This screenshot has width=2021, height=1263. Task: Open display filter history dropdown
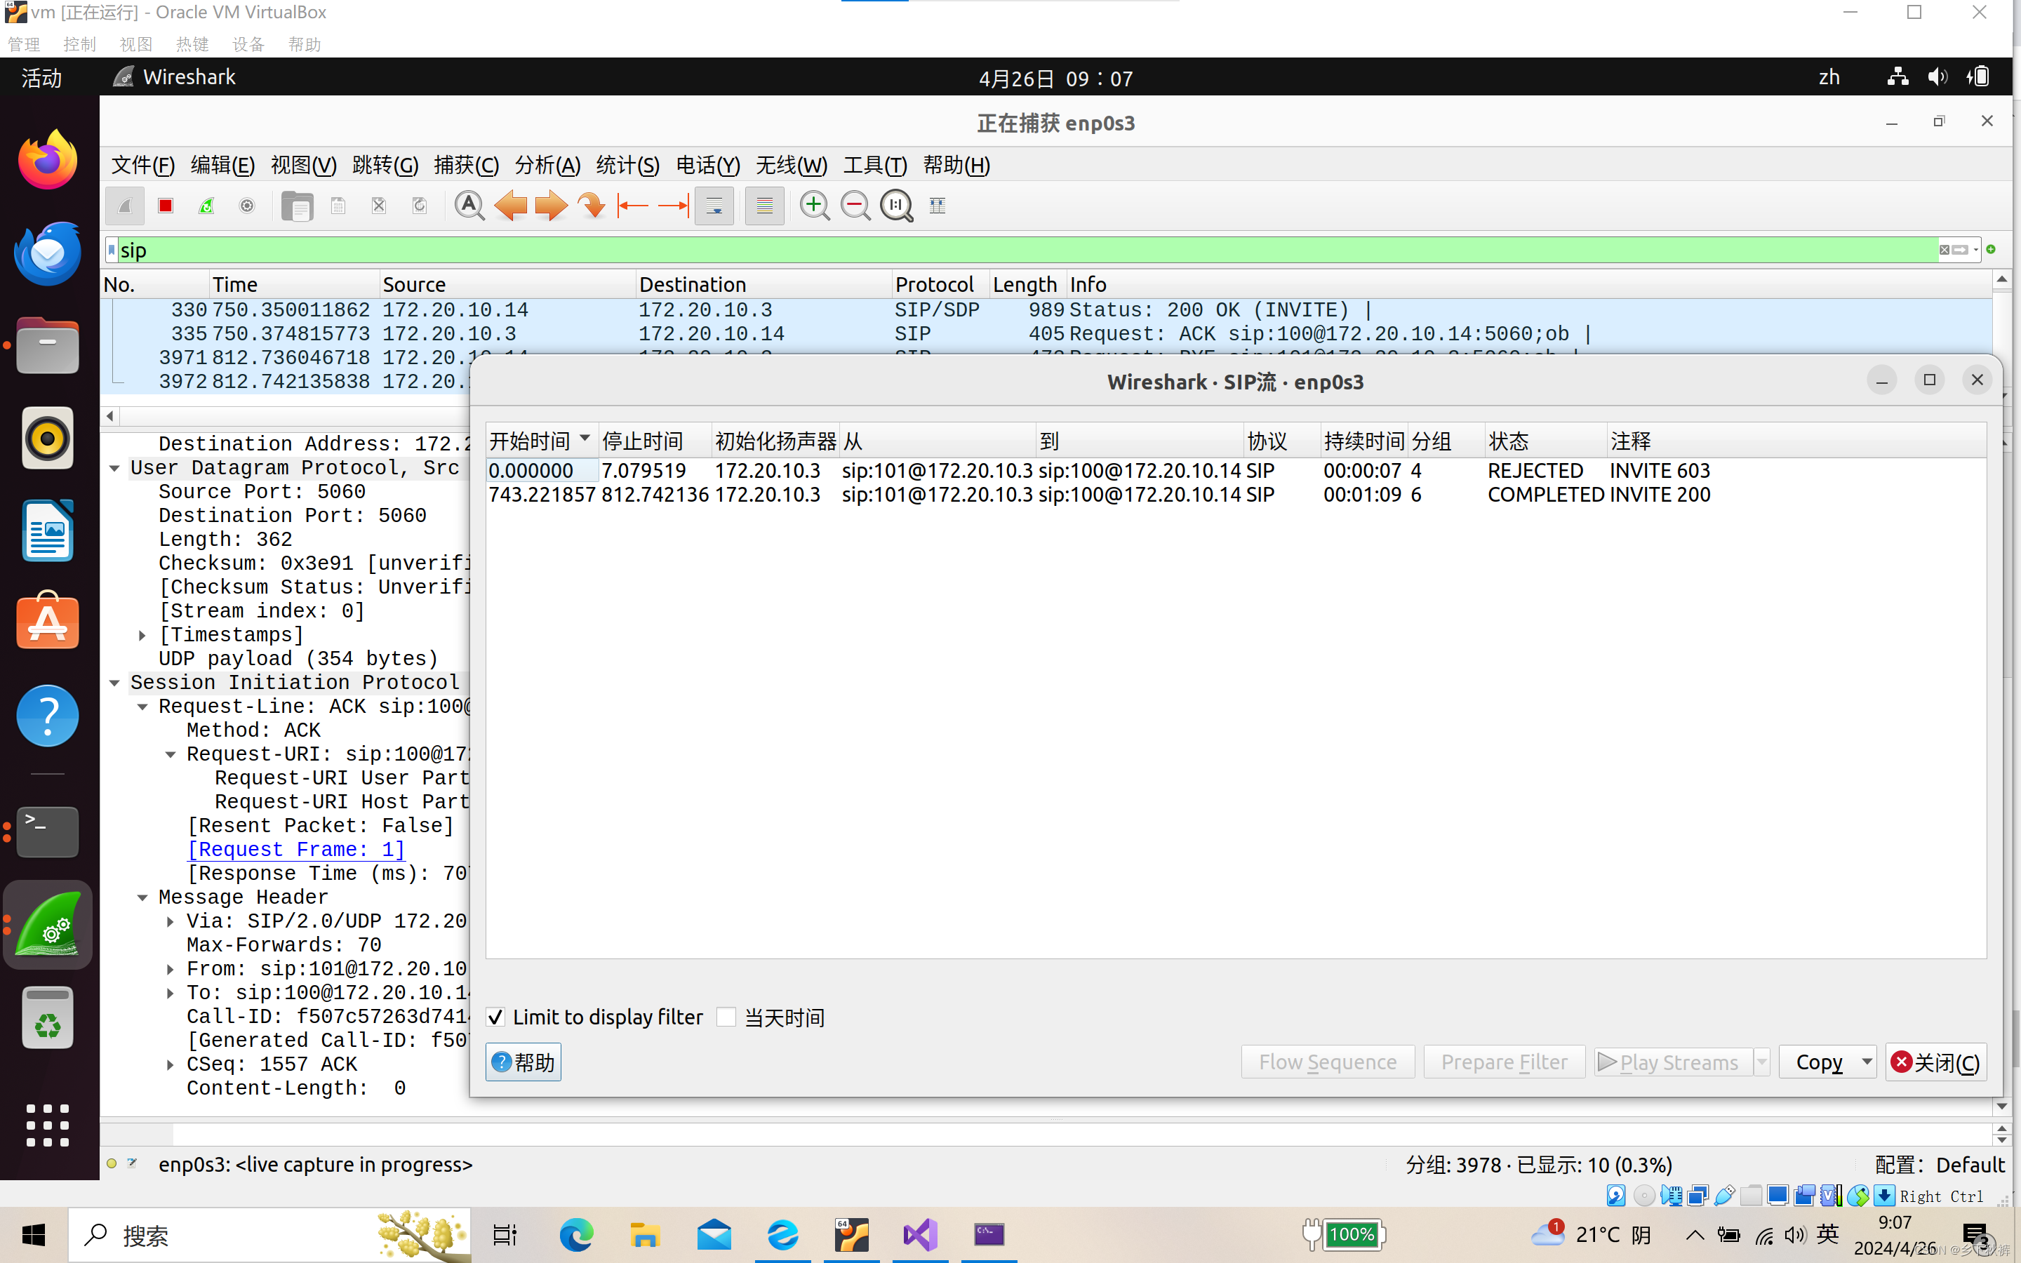pos(1975,250)
